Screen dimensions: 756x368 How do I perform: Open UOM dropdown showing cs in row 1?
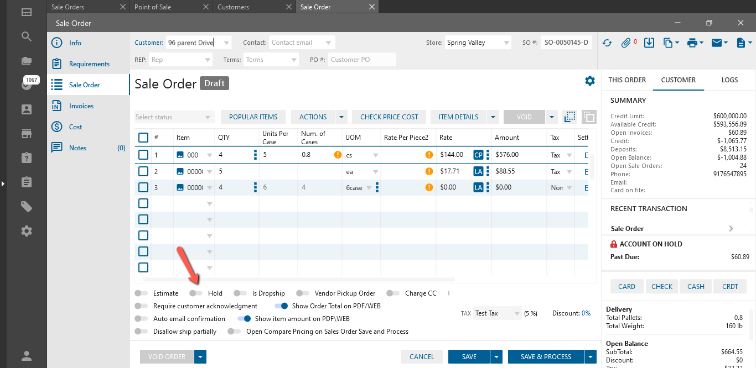(x=375, y=155)
